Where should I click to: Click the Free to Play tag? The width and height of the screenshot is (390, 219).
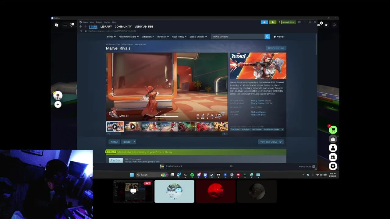[x=235, y=130]
